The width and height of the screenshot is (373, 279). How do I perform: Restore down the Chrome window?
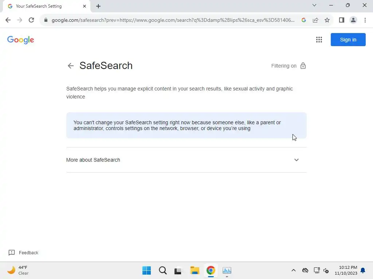pyautogui.click(x=348, y=5)
